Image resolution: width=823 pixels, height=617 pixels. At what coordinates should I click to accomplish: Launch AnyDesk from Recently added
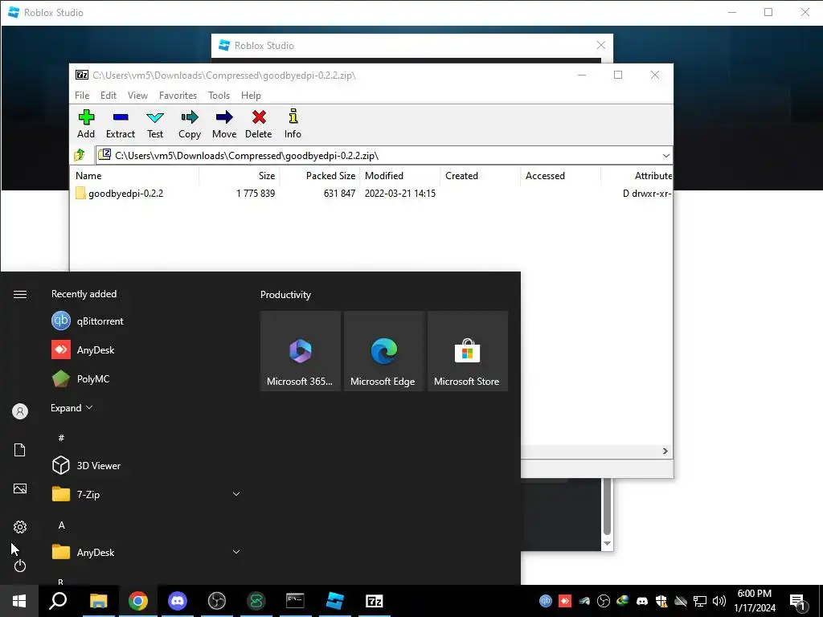click(x=145, y=350)
